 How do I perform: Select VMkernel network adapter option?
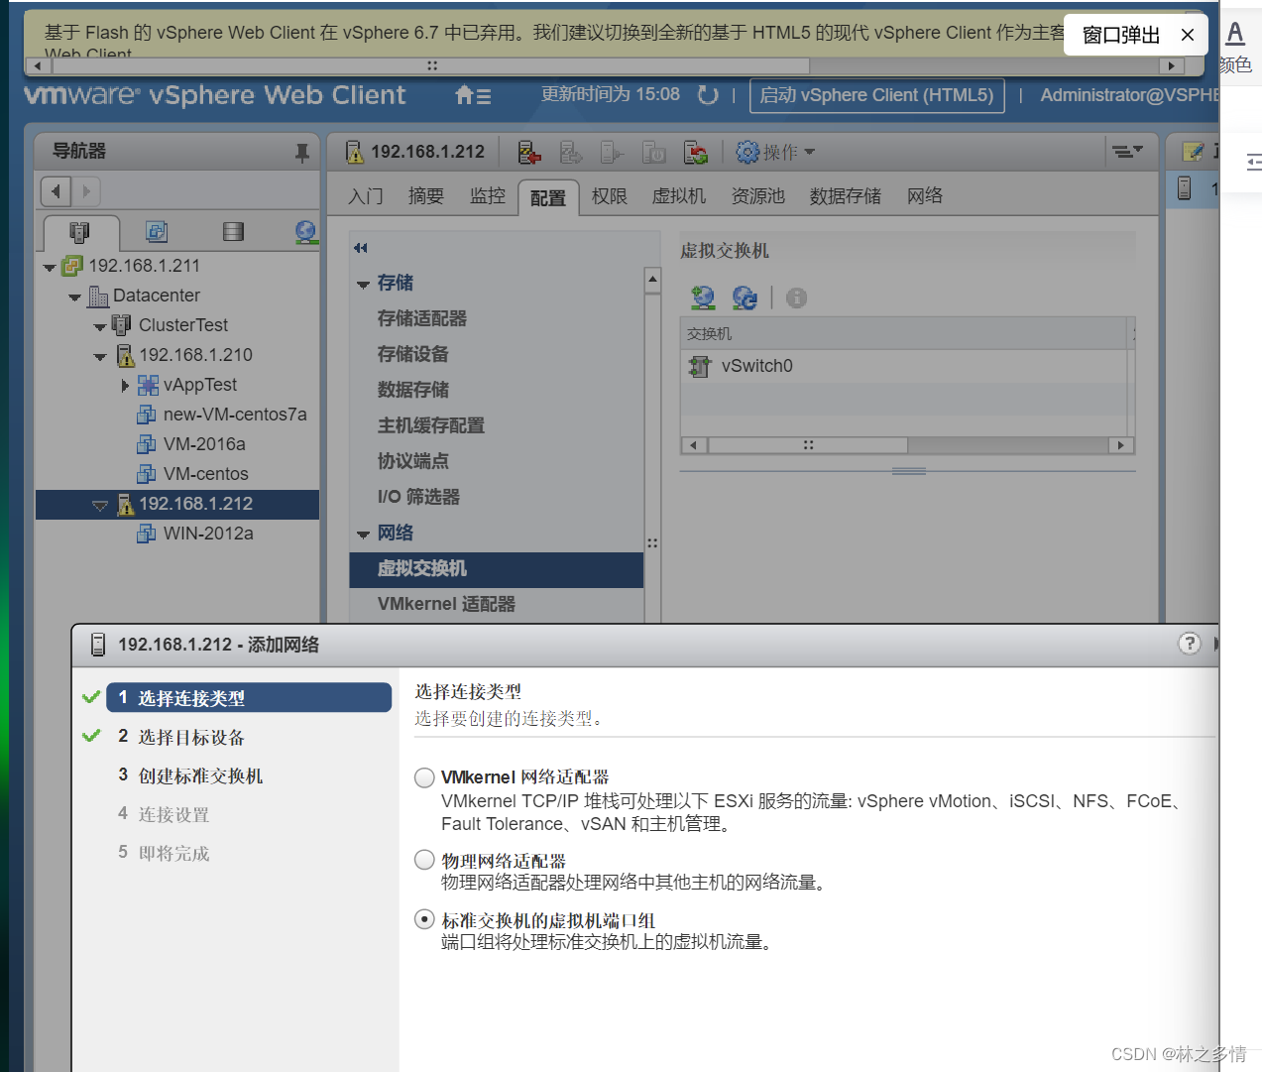(x=424, y=777)
